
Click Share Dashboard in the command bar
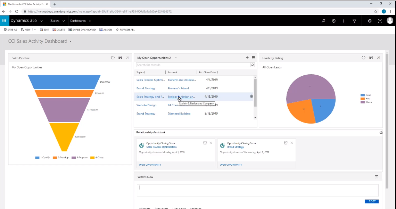[x=82, y=30]
